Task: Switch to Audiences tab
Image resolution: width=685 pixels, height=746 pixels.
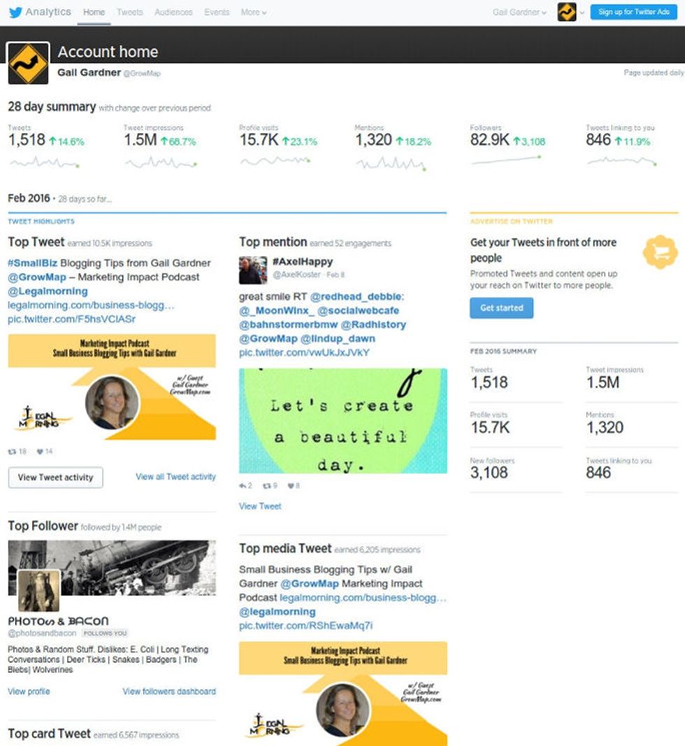Action: [x=173, y=13]
